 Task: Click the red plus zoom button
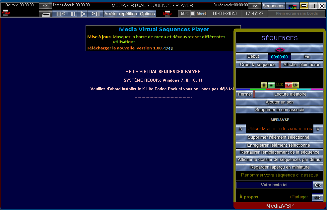point(288,85)
